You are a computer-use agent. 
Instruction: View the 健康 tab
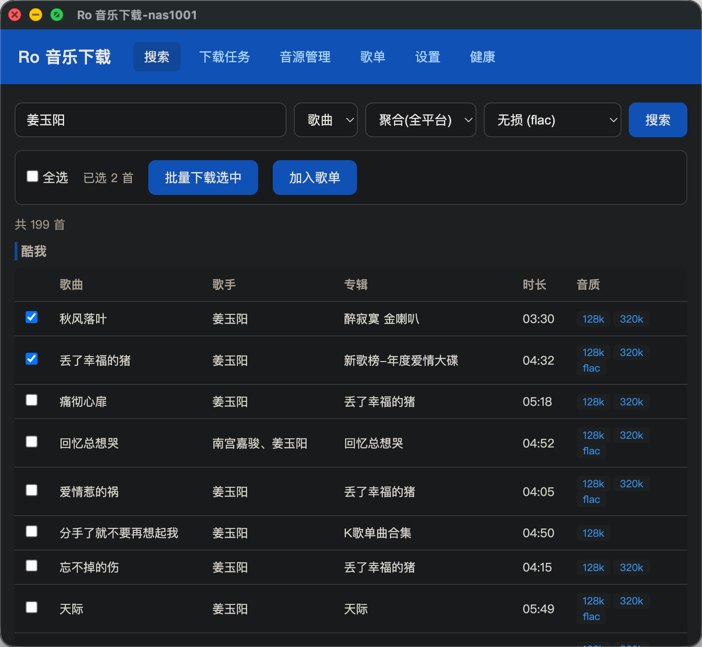point(483,57)
